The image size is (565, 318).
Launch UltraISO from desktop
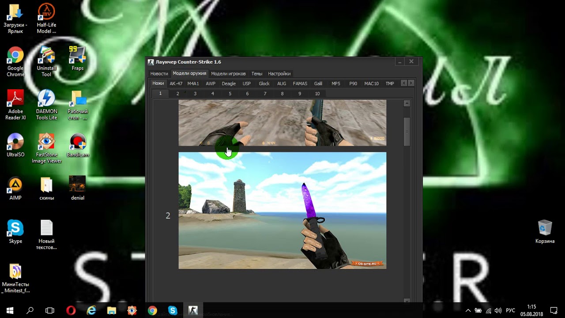click(x=15, y=145)
